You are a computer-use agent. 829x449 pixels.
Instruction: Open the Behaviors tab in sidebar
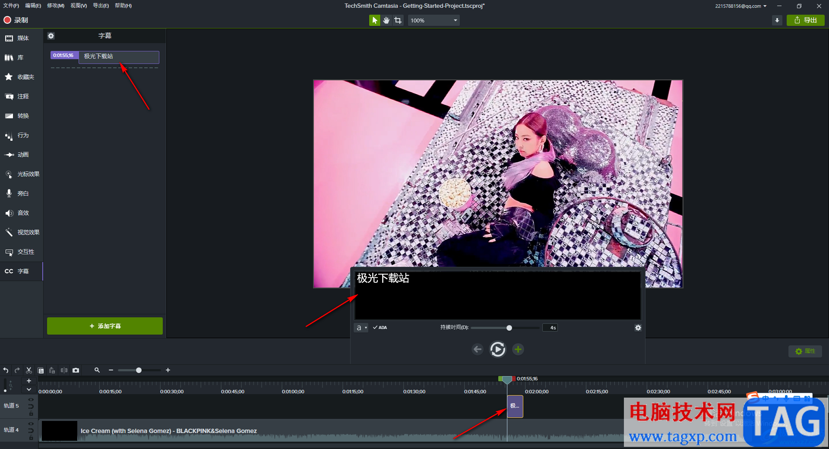(22, 136)
